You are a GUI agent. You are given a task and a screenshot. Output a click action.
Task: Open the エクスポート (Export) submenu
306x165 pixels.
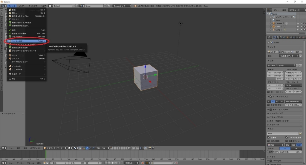(27, 69)
